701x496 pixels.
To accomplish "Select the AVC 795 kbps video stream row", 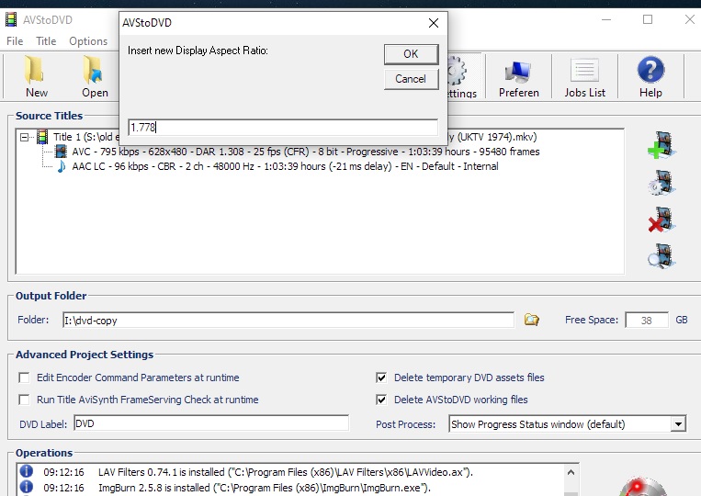I will (305, 152).
